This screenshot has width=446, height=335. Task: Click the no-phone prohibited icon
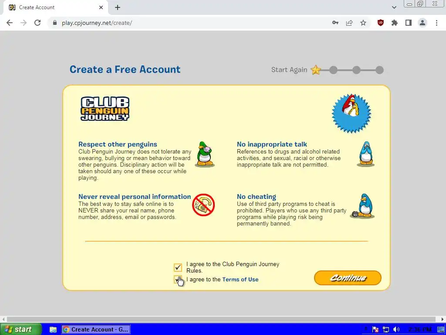[203, 205]
